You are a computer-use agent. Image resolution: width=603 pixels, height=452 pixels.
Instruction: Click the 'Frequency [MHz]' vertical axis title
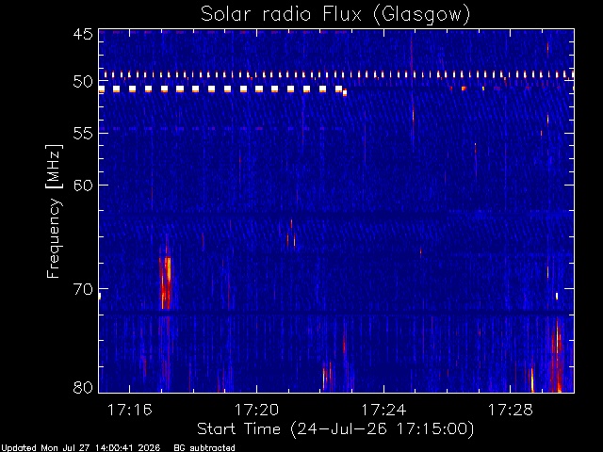click(54, 211)
